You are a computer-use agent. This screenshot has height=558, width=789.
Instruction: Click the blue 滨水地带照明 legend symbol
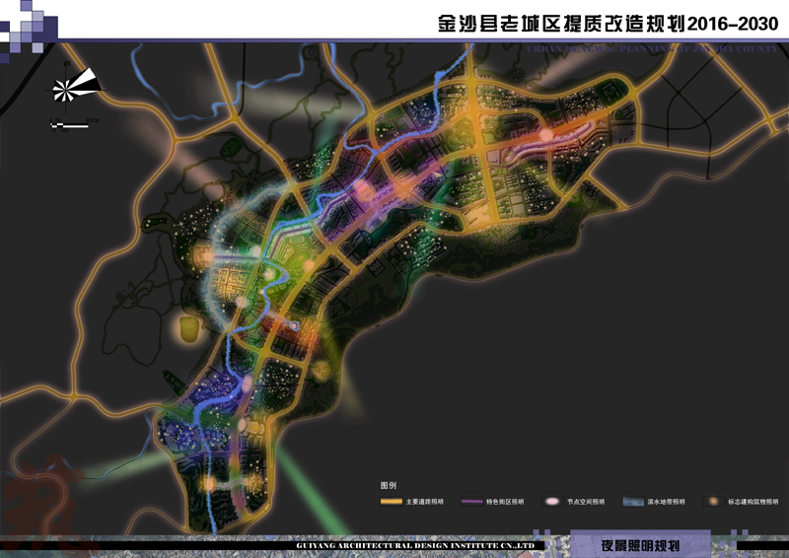coord(632,502)
